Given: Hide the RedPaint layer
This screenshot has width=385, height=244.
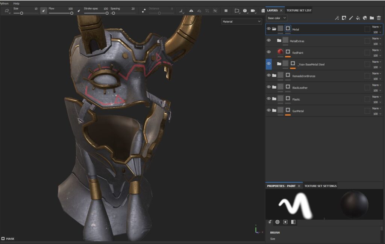Looking at the screenshot, I should [268, 52].
